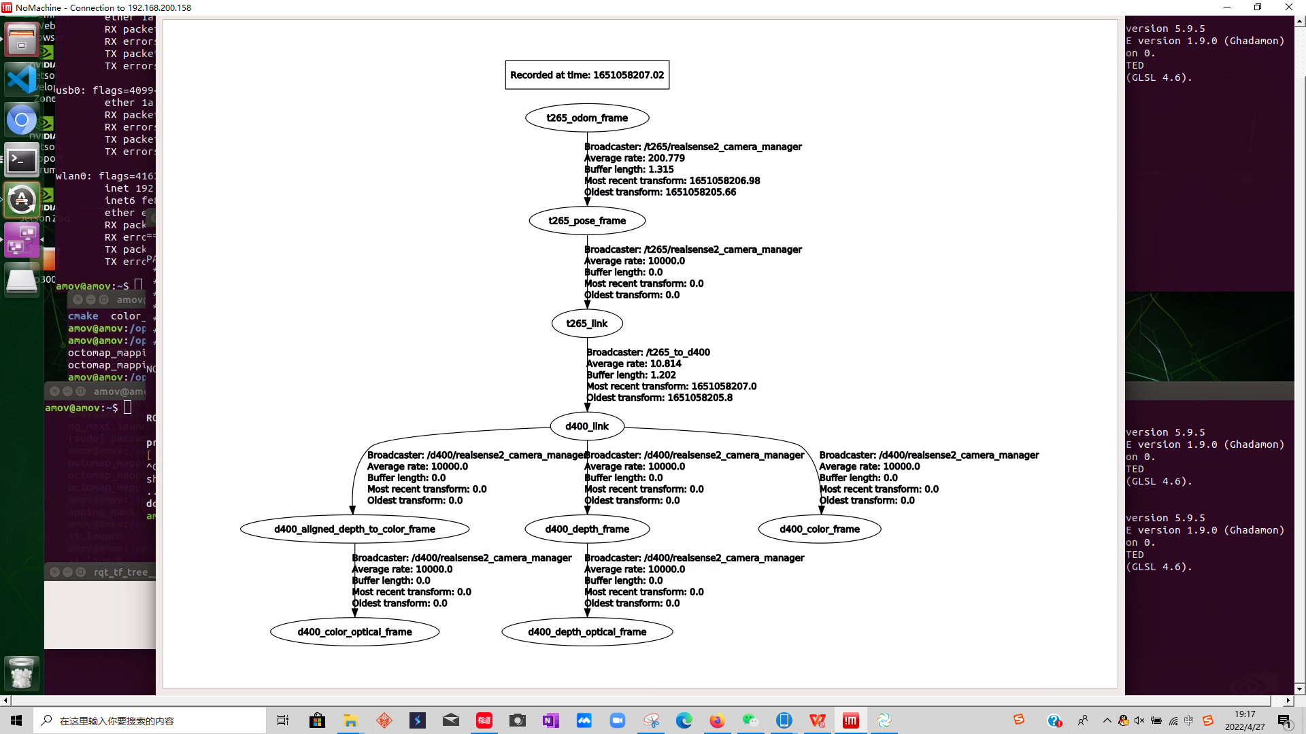Screen dimensions: 1306x734
Task: Open Camera app from taskbar
Action: click(518, 720)
